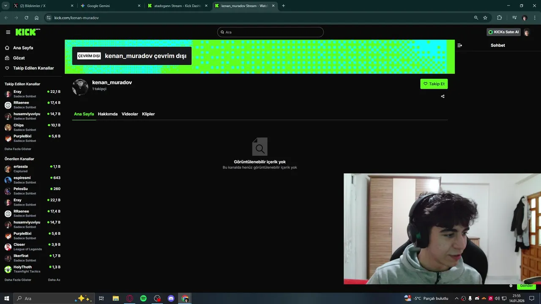Open the taskbar clock and date
This screenshot has width=541, height=304.
[x=516, y=299]
